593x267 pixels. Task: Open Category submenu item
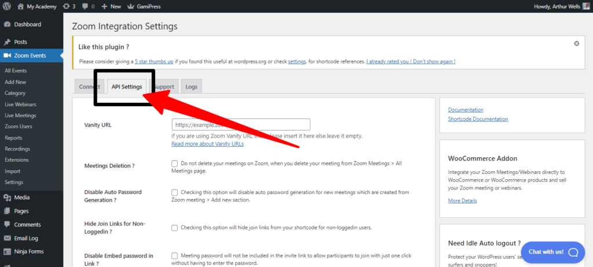15,93
